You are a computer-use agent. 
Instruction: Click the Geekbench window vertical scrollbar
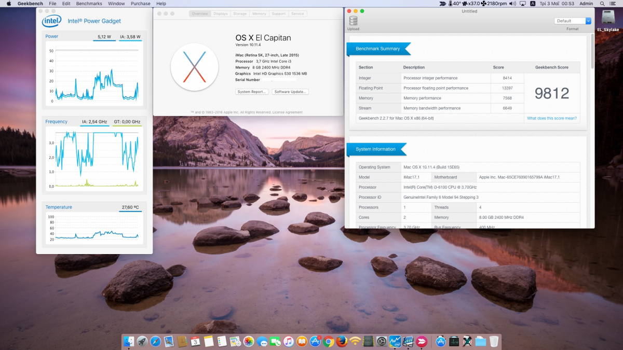(x=592, y=51)
